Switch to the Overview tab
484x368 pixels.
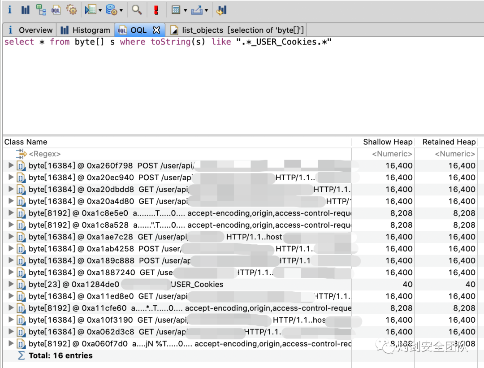[30, 30]
